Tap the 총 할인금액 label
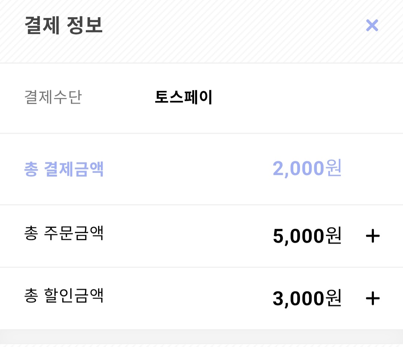This screenshot has height=347, width=403. (x=64, y=295)
